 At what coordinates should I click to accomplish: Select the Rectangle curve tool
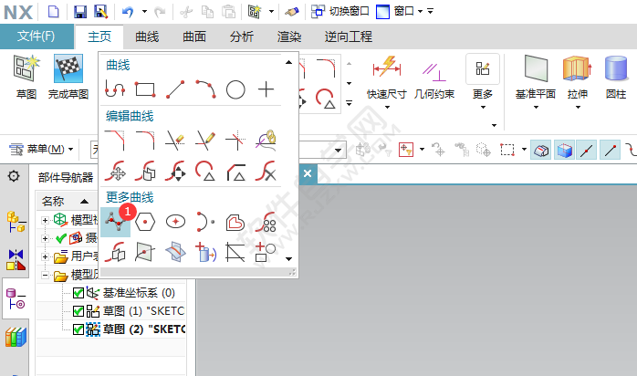point(145,89)
